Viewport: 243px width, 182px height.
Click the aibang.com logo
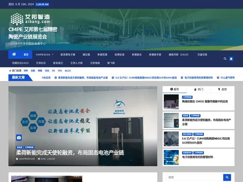pos(30,19)
